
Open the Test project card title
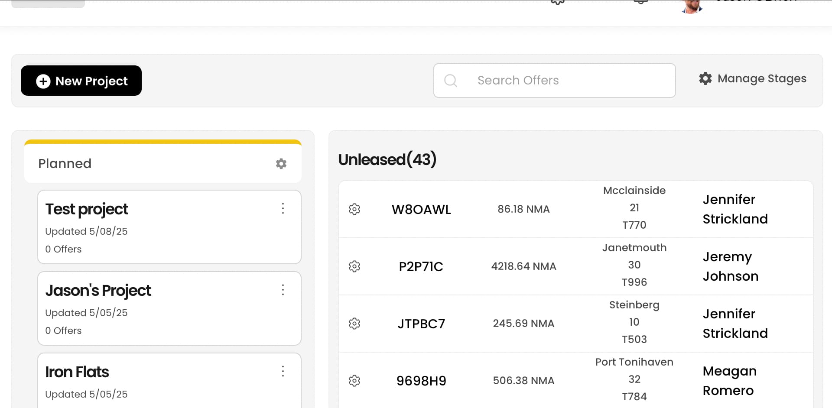87,209
